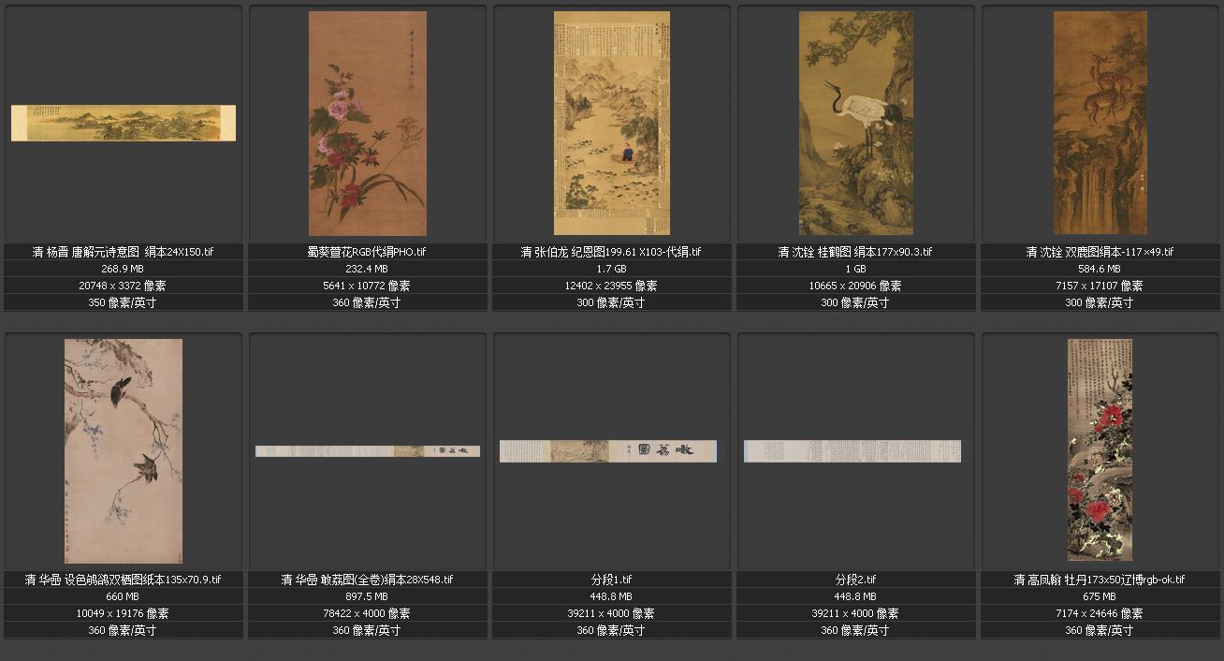The height and width of the screenshot is (661, 1224).
Task: Click the 1.7 GB file size label
Action: click(x=612, y=269)
